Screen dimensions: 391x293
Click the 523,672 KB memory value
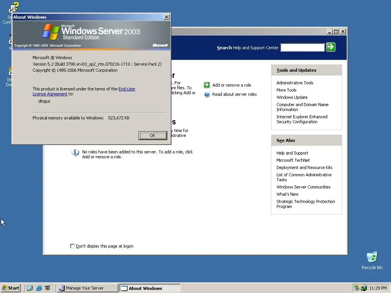[x=119, y=118]
